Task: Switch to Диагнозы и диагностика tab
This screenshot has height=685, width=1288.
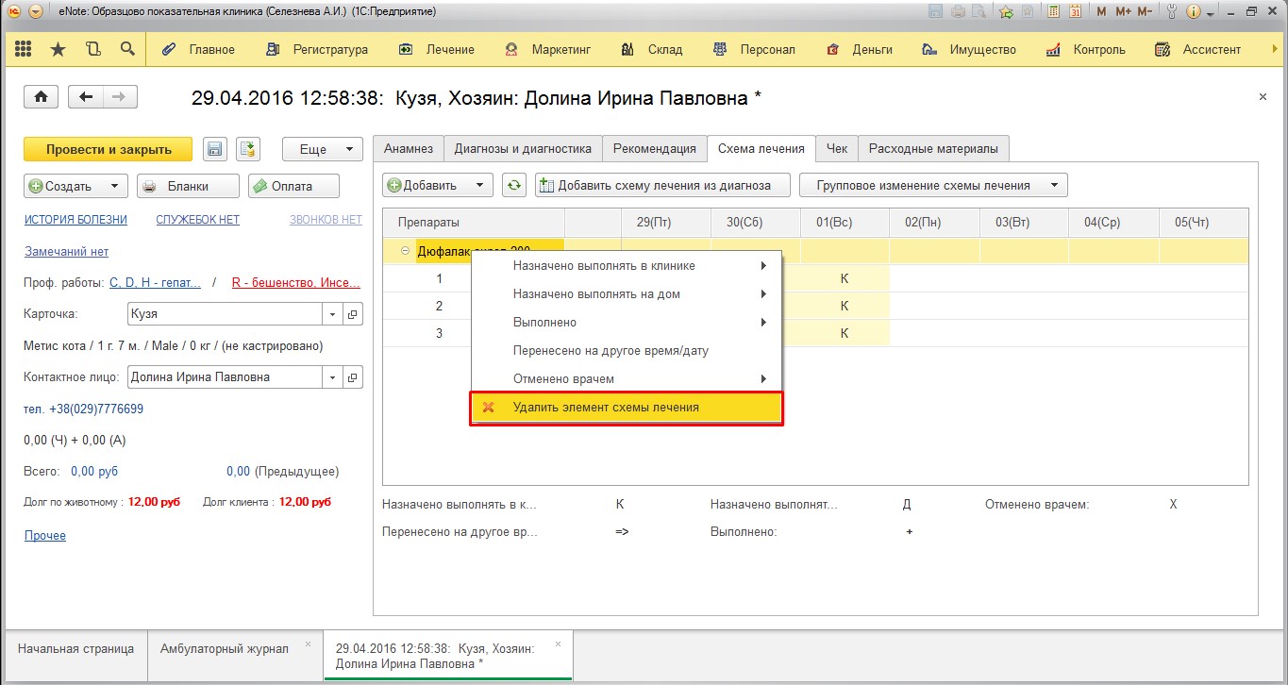Action: coord(523,149)
